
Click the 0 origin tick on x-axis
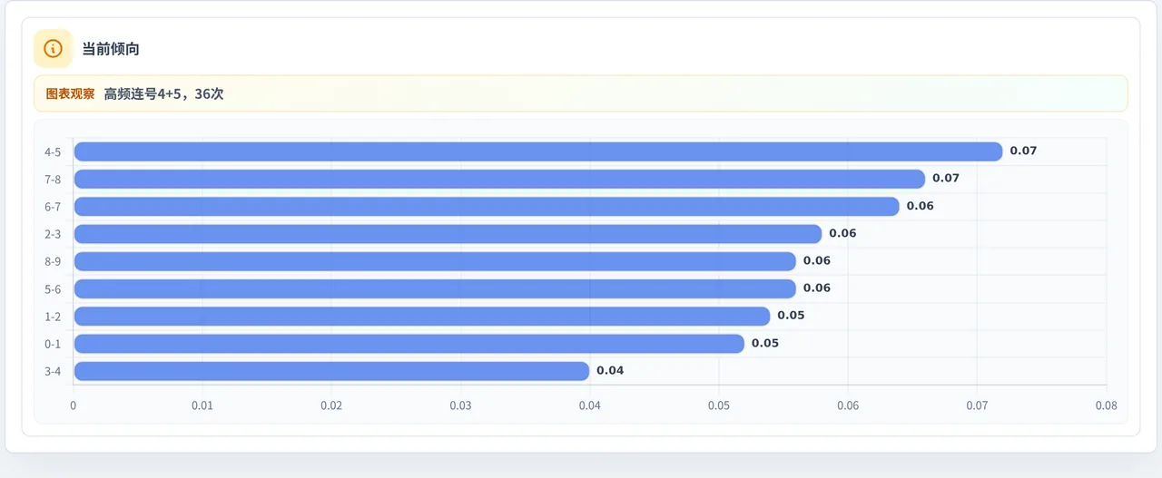point(74,405)
